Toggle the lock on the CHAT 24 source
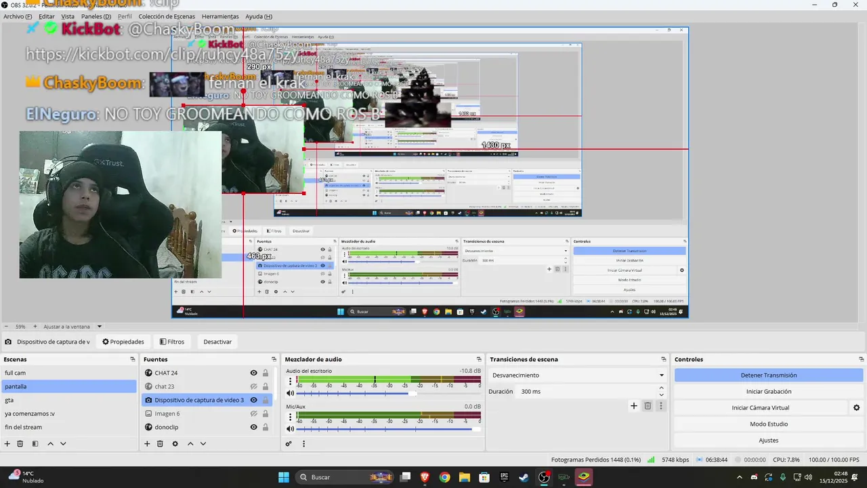This screenshot has height=488, width=867. (266, 373)
